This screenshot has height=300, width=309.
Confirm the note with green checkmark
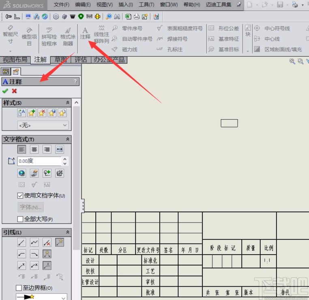pyautogui.click(x=5, y=91)
